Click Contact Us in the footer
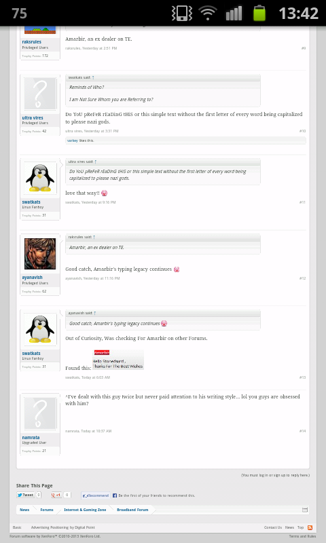326x543 pixels. click(x=272, y=527)
